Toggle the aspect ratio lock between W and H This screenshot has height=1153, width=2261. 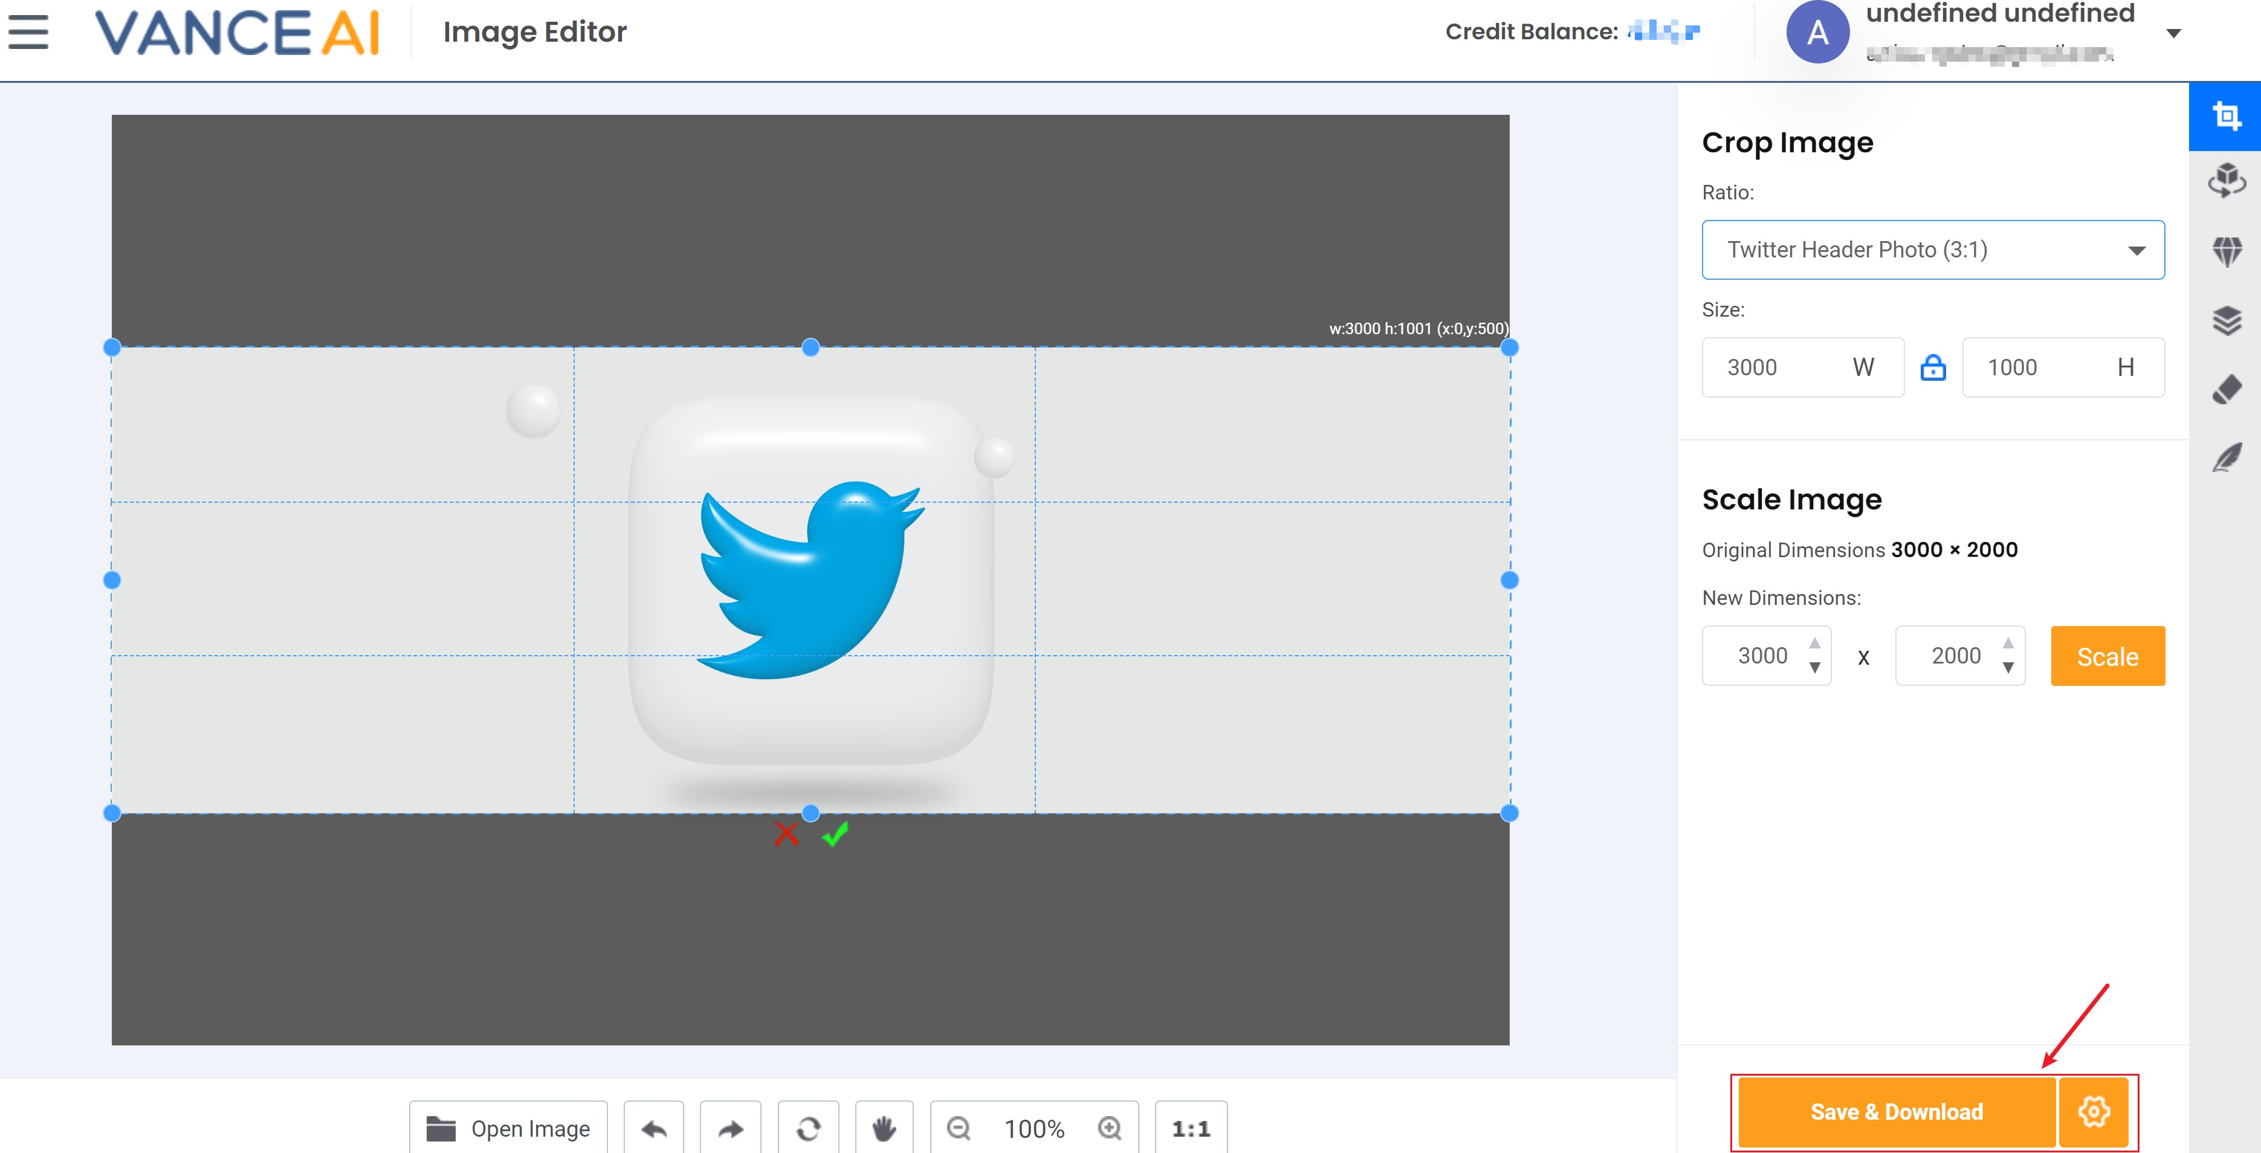[x=1933, y=367]
